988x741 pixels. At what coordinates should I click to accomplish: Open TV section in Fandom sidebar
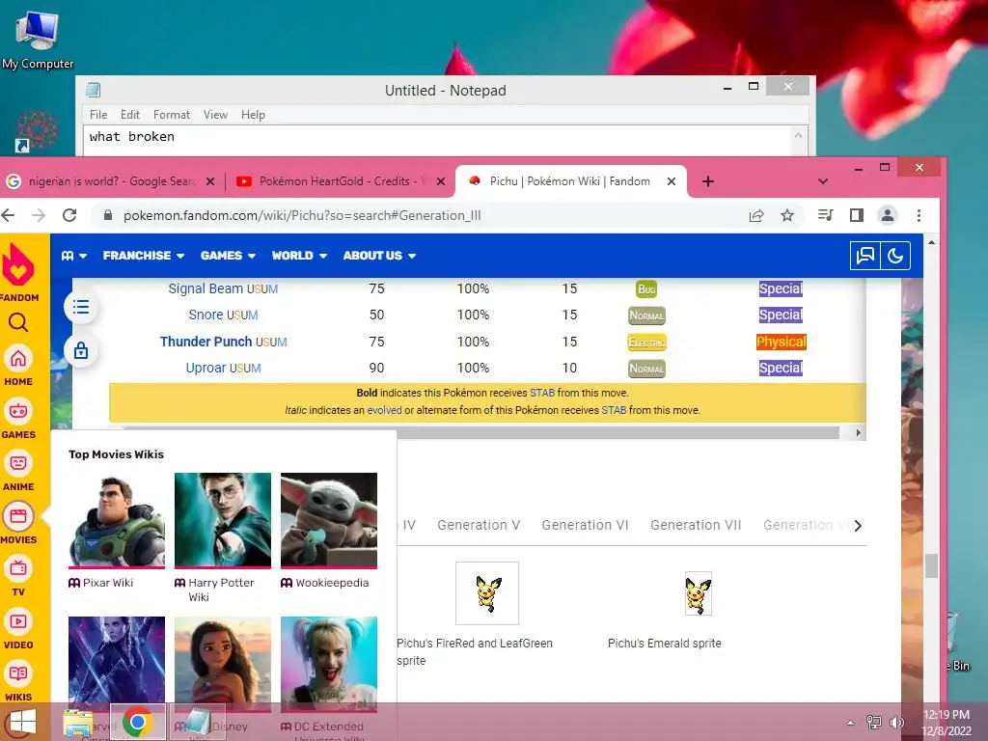pyautogui.click(x=18, y=577)
